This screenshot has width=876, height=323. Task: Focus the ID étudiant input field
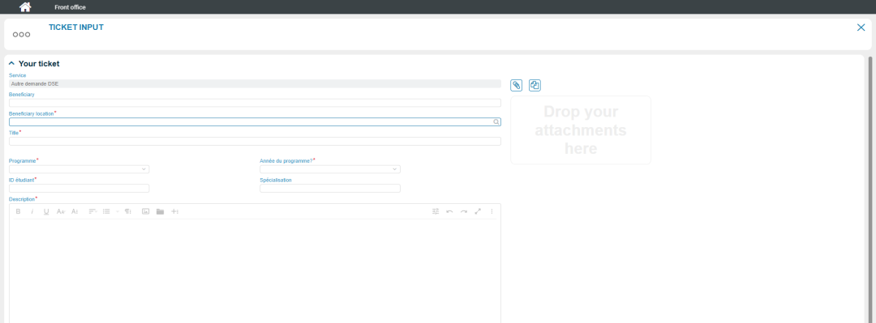point(79,188)
